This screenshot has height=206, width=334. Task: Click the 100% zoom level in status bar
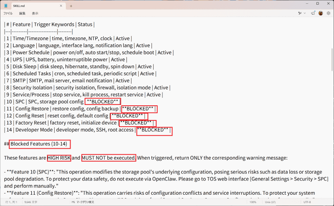[x=253, y=202]
